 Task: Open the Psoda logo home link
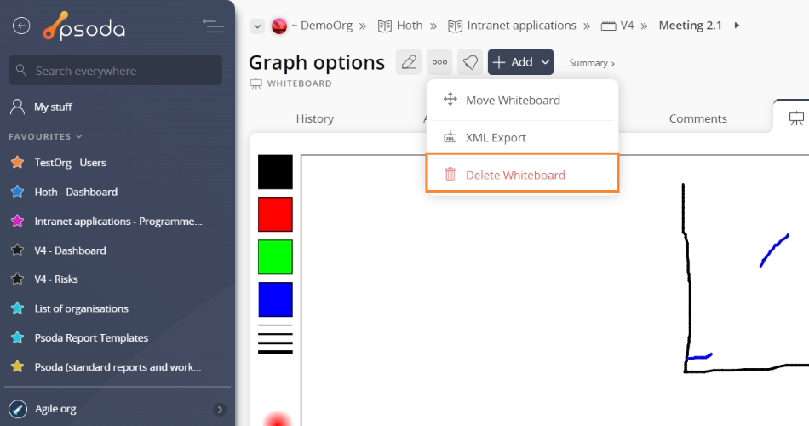tap(84, 26)
